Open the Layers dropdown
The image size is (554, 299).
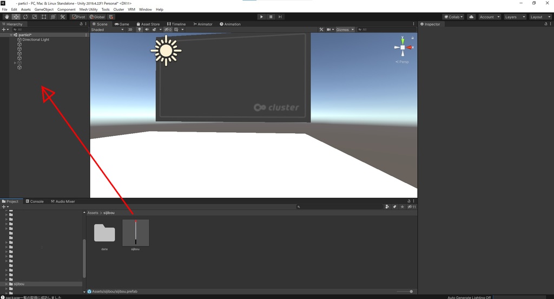click(515, 17)
